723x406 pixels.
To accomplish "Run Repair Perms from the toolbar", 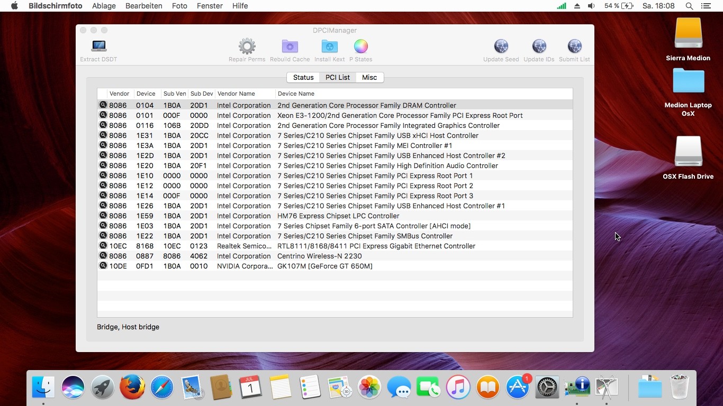I will tap(247, 46).
